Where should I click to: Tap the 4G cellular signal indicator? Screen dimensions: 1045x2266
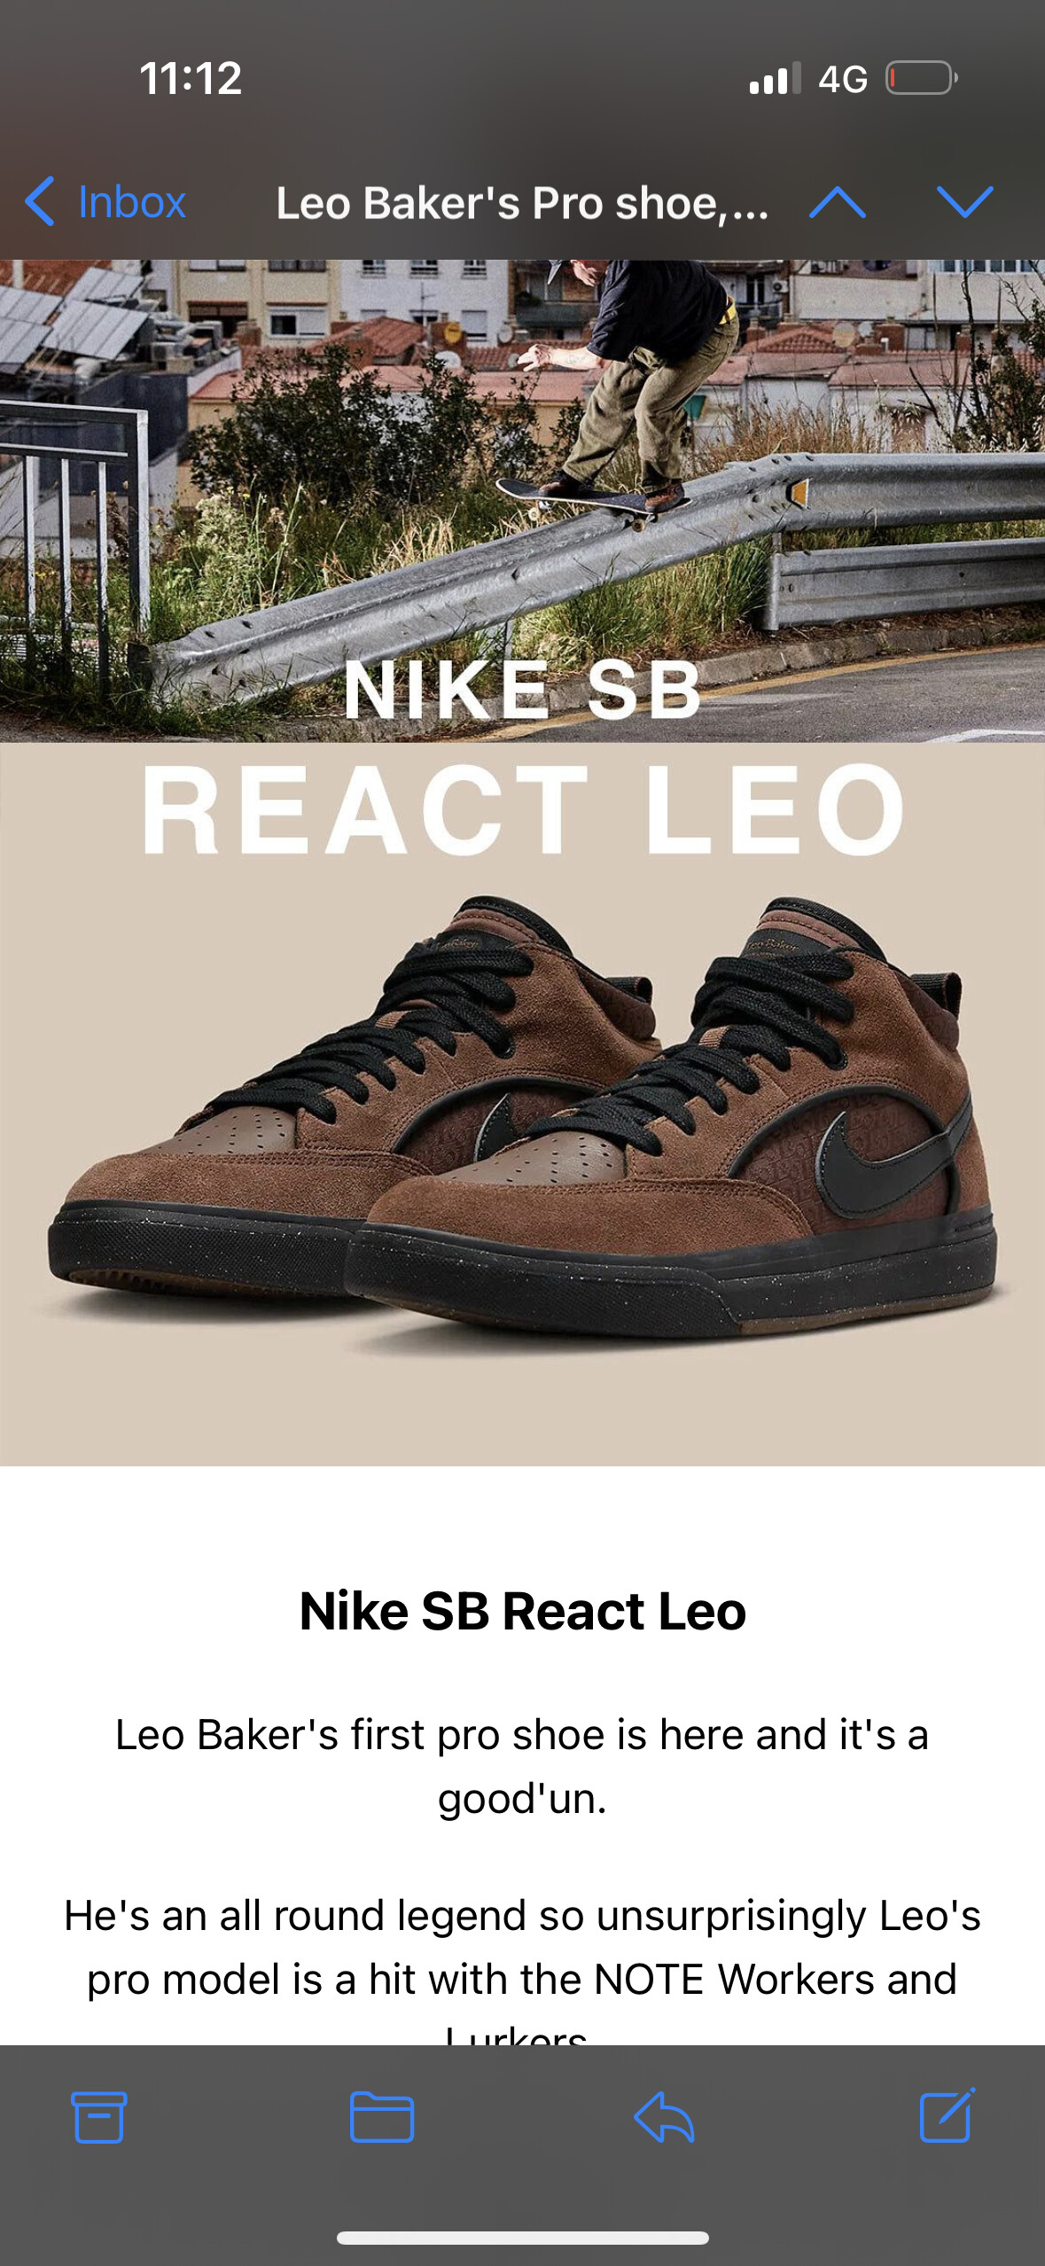(807, 79)
